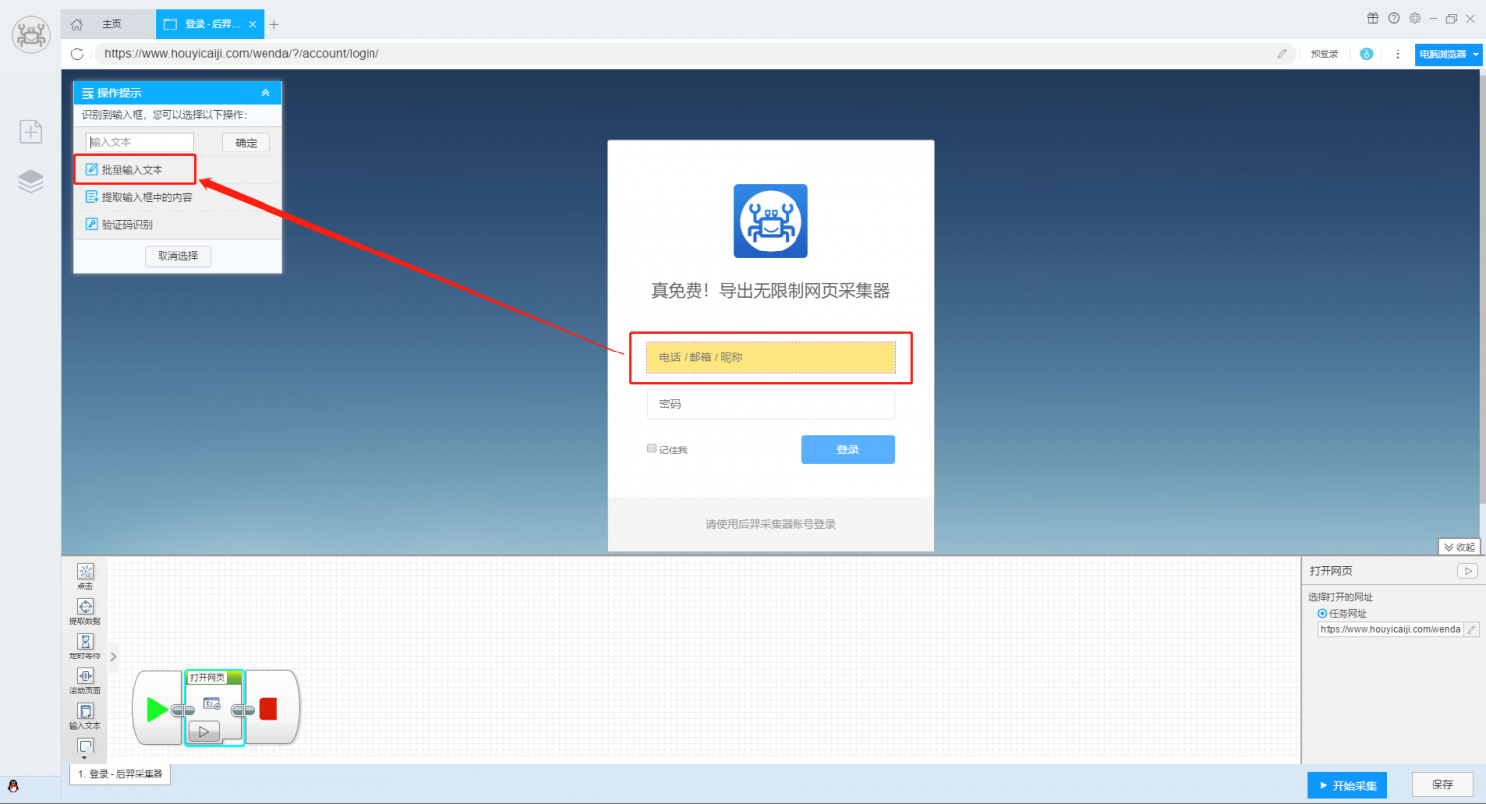
Task: Click 请使用后羿采集器账号登录 text
Action: pos(771,524)
